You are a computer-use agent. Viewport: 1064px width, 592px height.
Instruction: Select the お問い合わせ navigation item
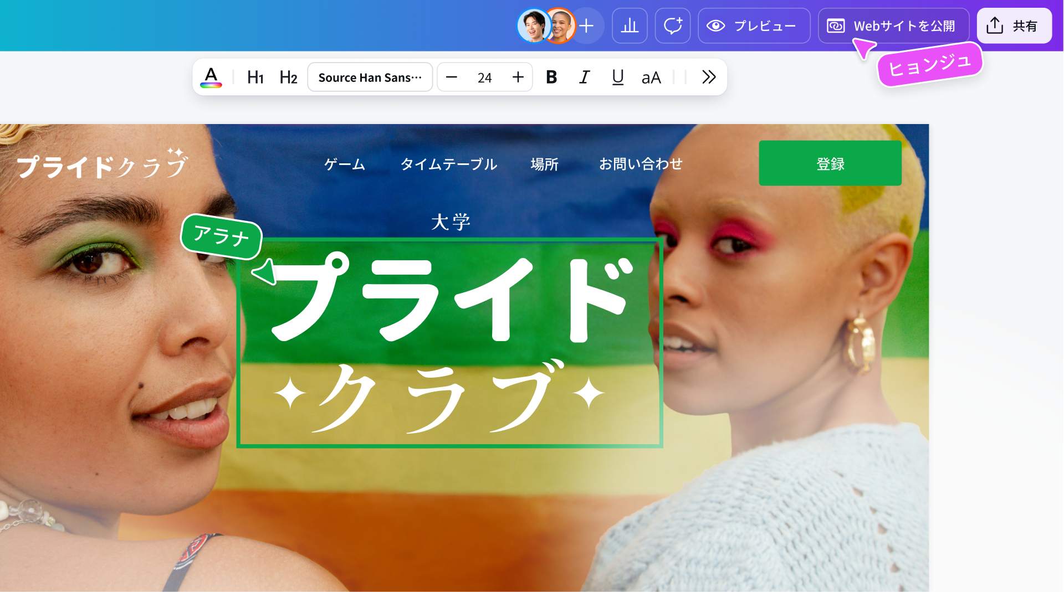pos(641,164)
